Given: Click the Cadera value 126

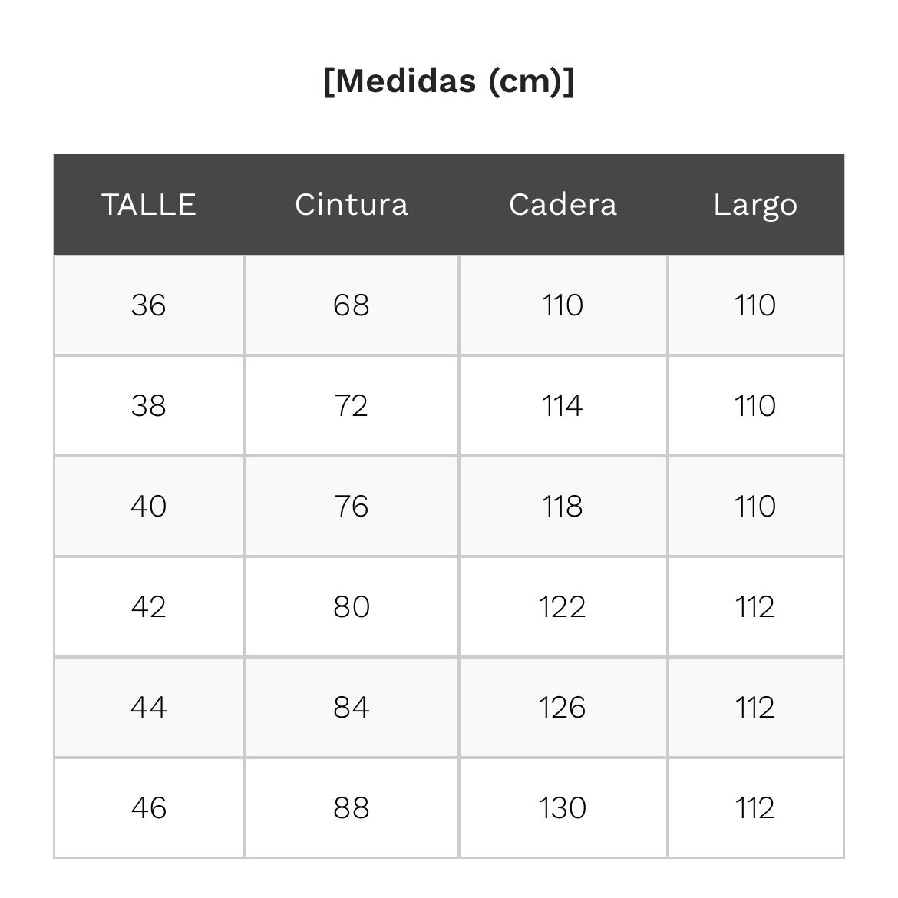Looking at the screenshot, I should [563, 708].
